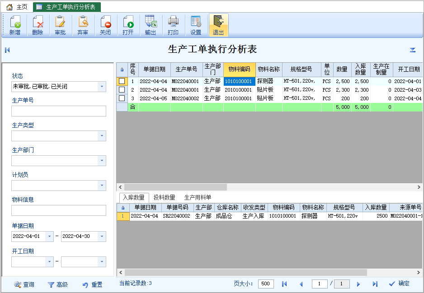Open the 设置 (Settings) toolbar icon
The width and height of the screenshot is (424, 293).
click(x=196, y=25)
